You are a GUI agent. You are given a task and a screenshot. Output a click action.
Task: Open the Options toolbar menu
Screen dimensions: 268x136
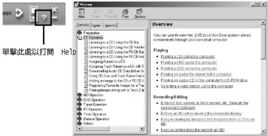click(x=140, y=14)
